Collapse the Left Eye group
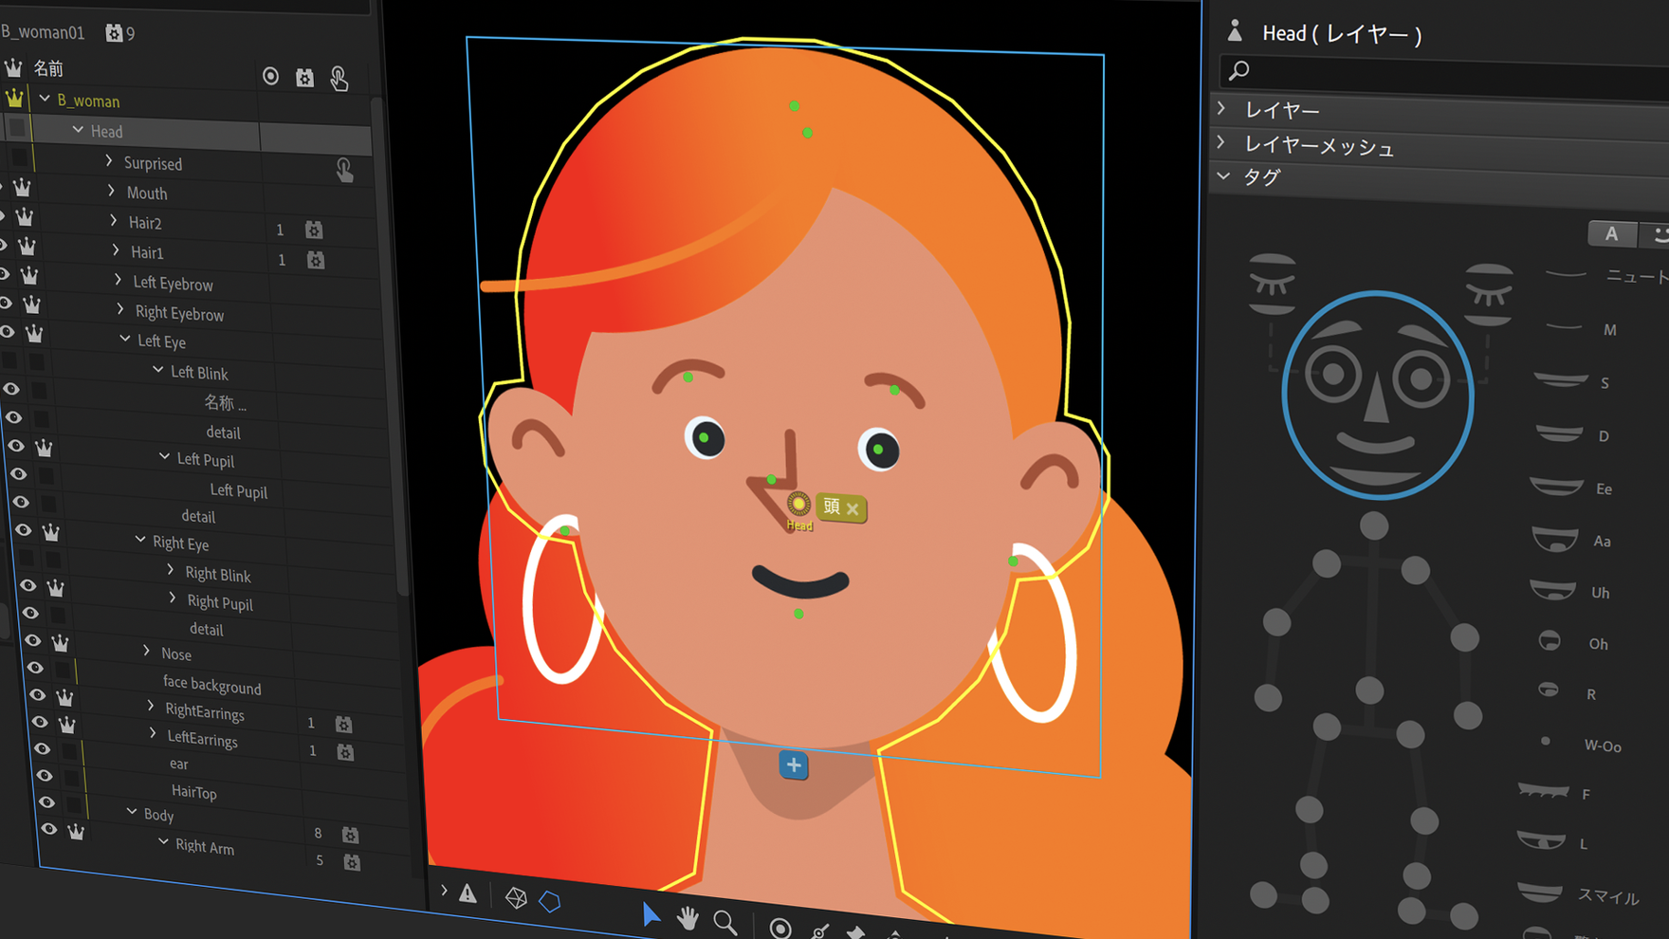The width and height of the screenshot is (1669, 939). [125, 339]
